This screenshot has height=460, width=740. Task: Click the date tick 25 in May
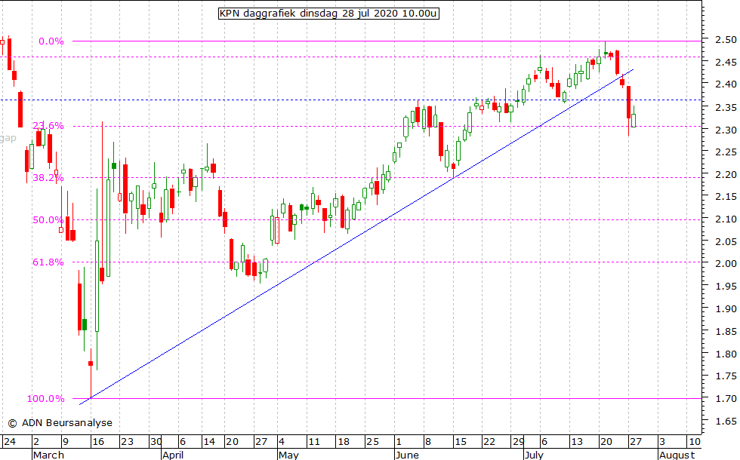click(x=373, y=442)
